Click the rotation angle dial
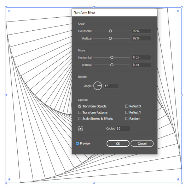The height and width of the screenshot is (189, 191). pos(98,86)
